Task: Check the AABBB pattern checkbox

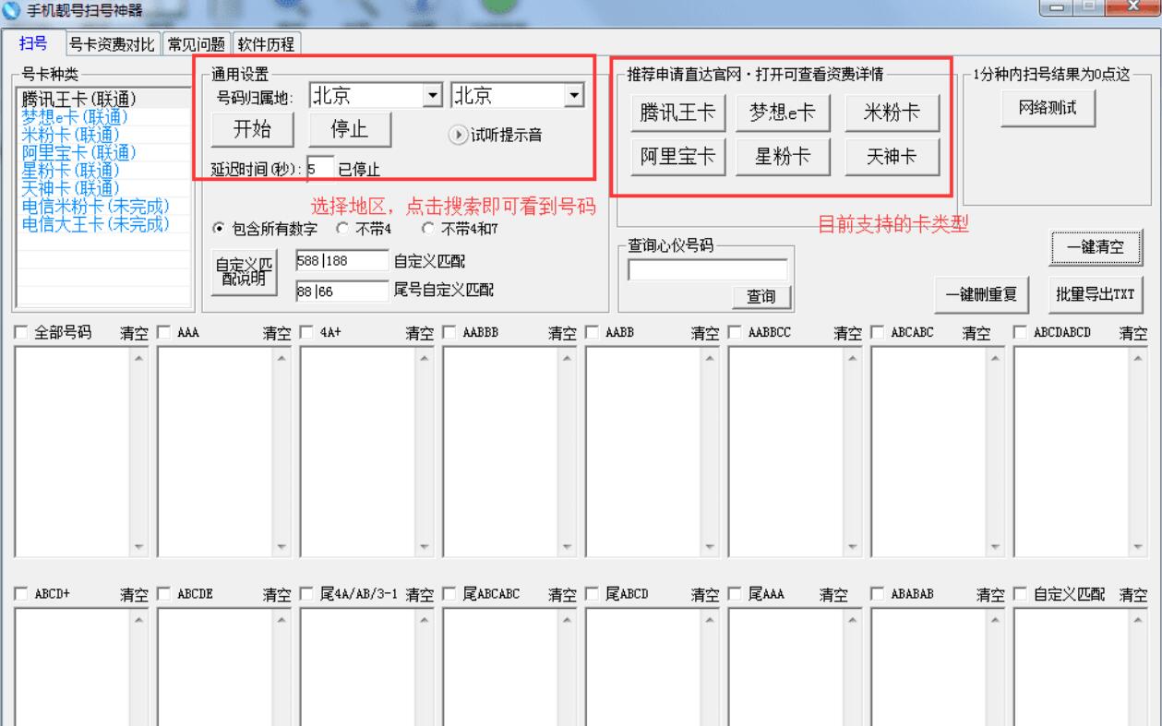Action: 449,331
